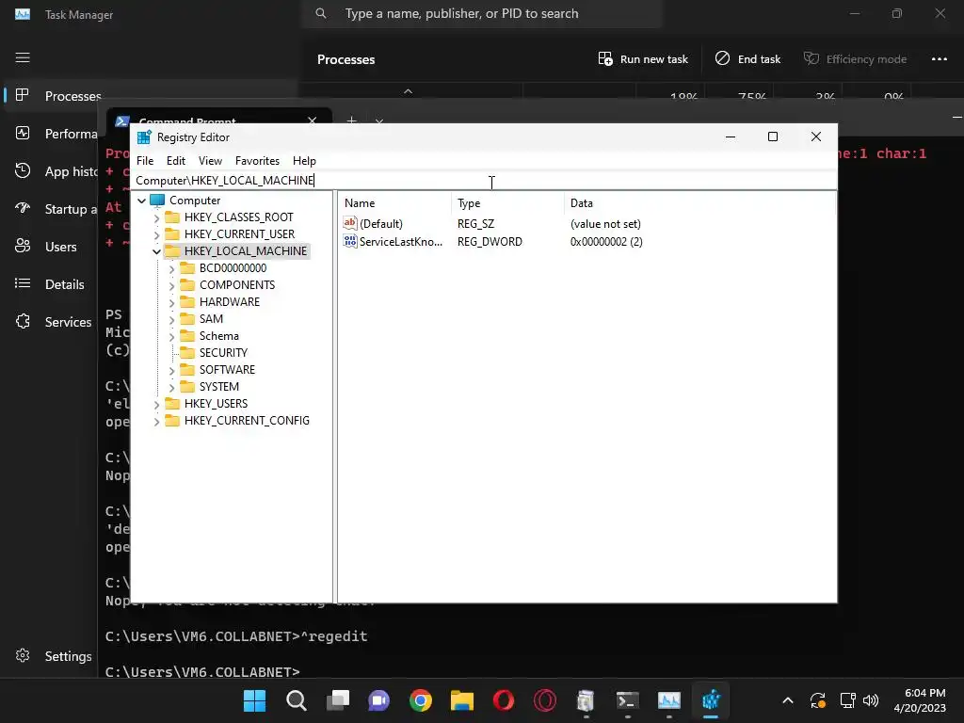This screenshot has height=723, width=964.
Task: Expand the SAM subkey
Action: (x=171, y=319)
